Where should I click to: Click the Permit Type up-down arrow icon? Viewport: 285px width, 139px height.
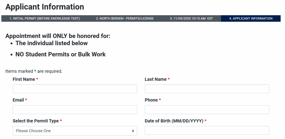pyautogui.click(x=133, y=131)
